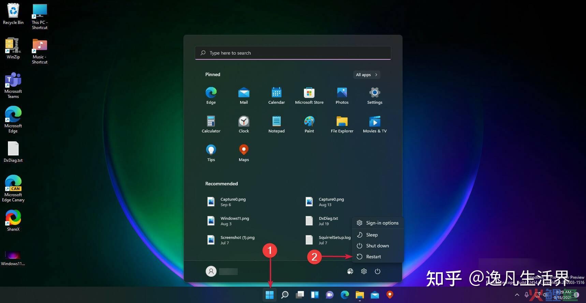
Task: Open the Chat icon on taskbar
Action: (x=329, y=294)
